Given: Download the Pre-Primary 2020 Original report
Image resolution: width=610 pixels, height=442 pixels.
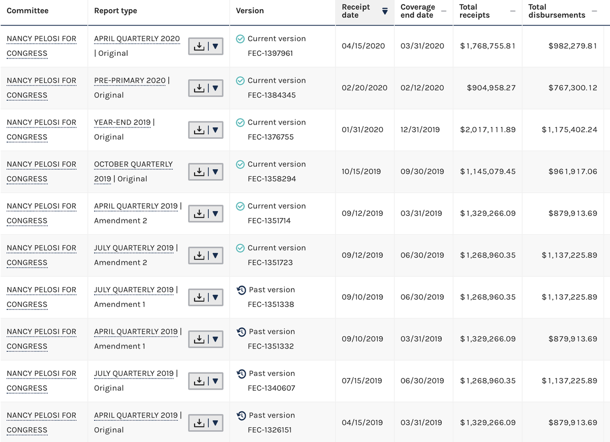Looking at the screenshot, I should tap(205, 88).
